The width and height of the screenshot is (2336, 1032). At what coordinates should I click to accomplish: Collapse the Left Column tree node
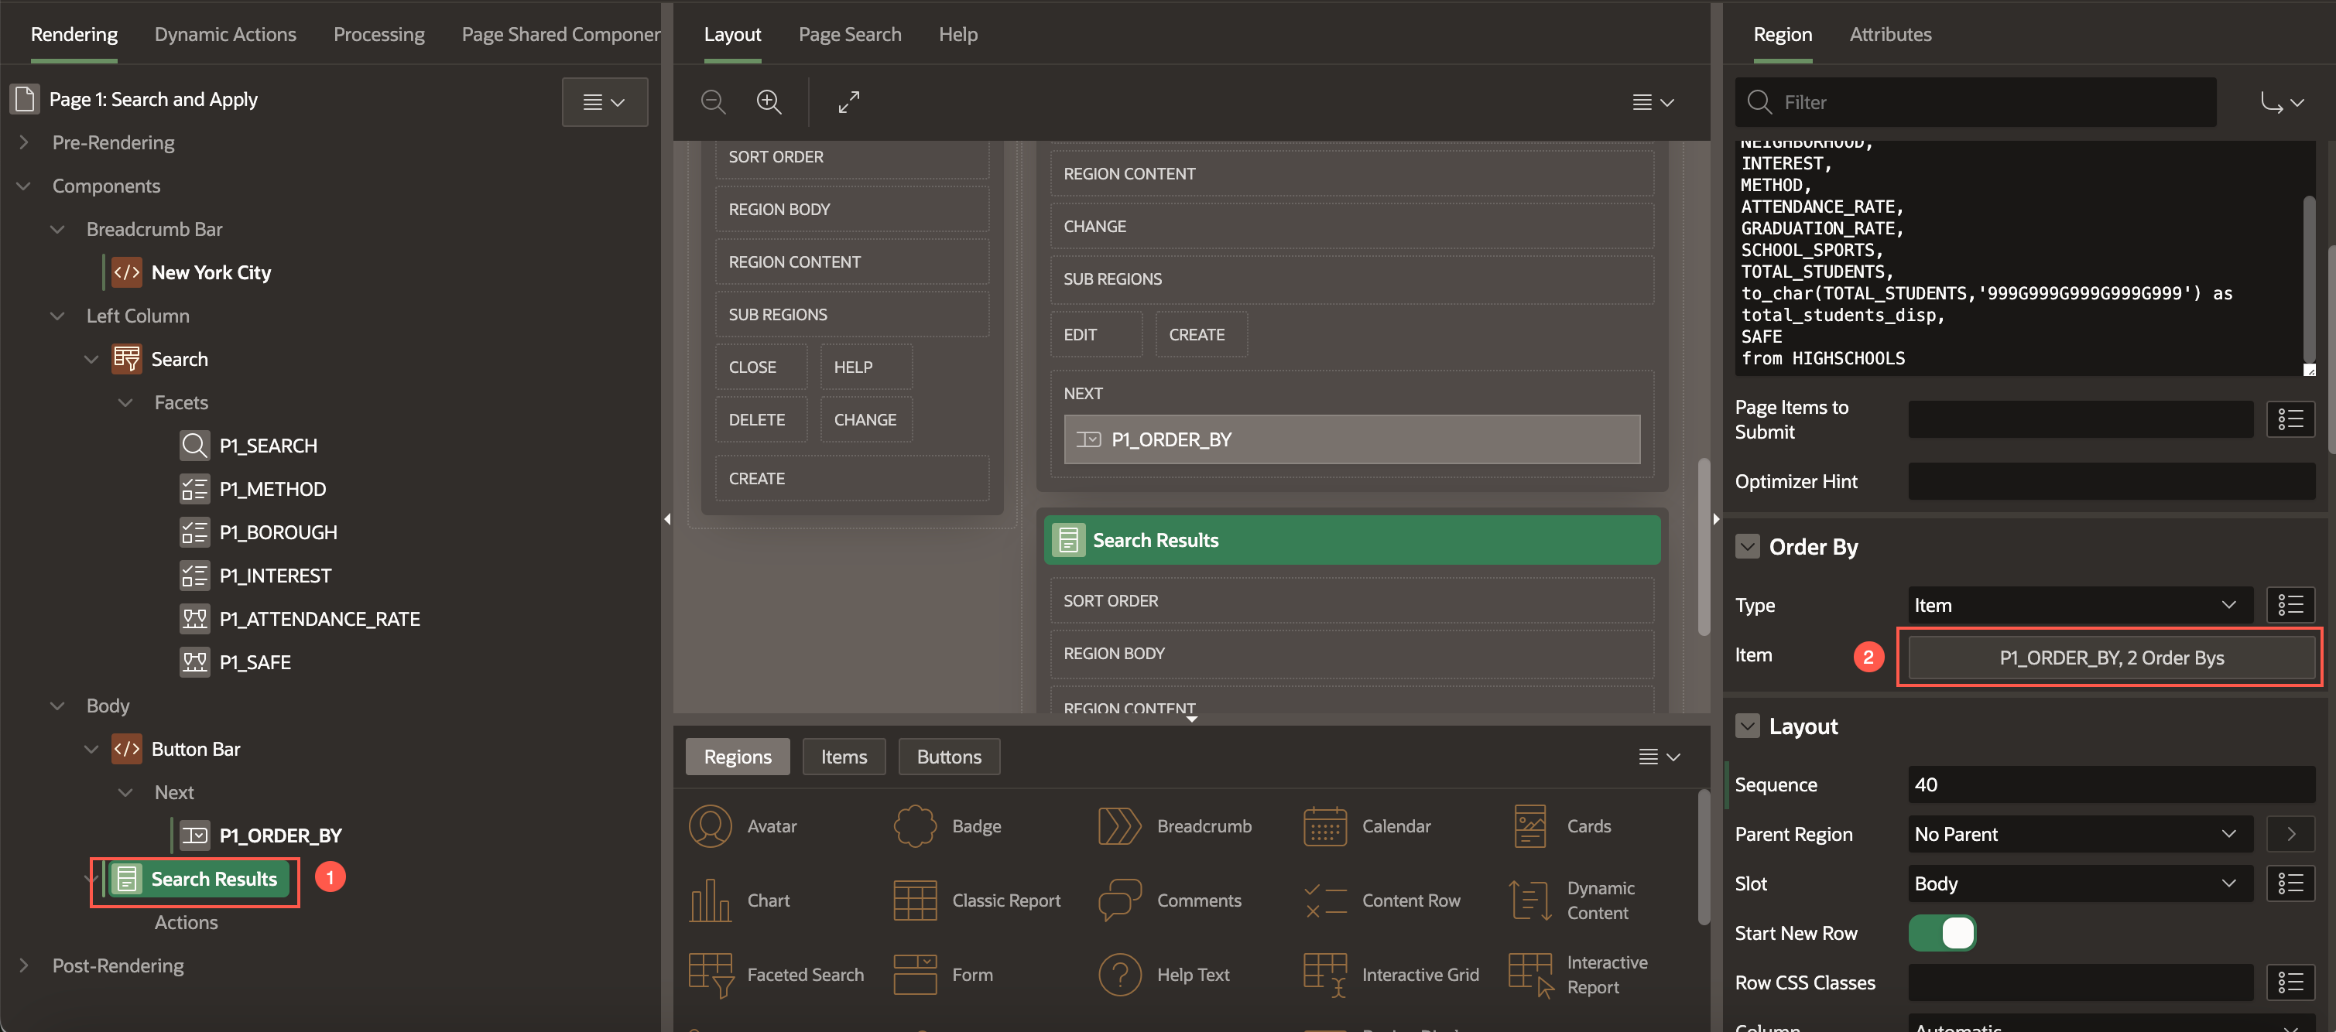point(58,316)
